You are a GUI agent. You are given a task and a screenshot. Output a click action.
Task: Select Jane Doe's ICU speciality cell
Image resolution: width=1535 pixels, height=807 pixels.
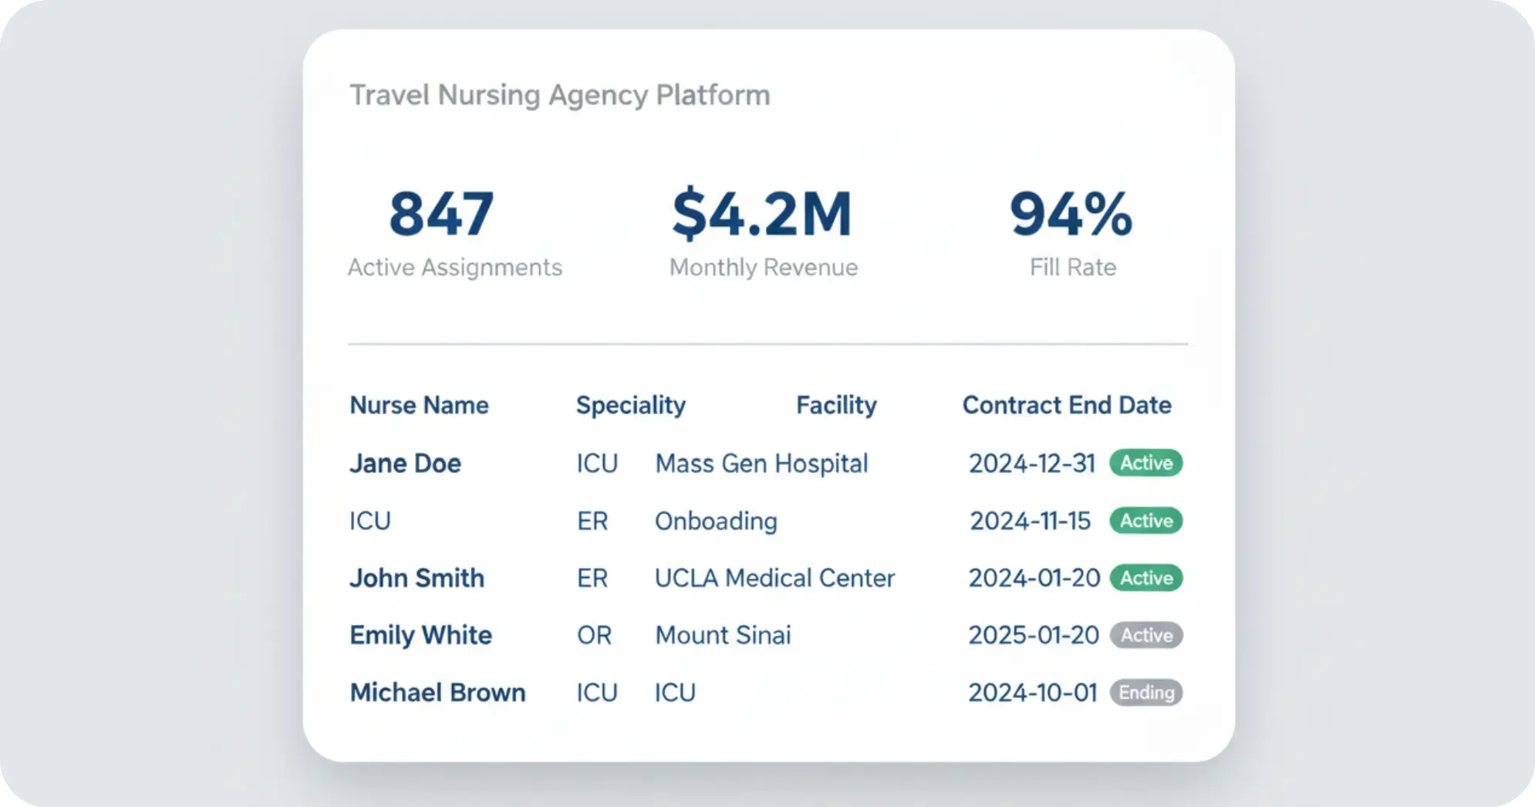pyautogui.click(x=597, y=463)
